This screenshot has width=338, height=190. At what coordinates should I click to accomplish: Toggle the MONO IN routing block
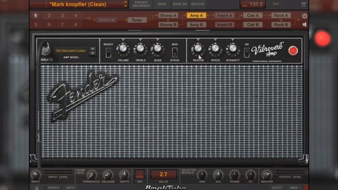pyautogui.click(x=107, y=20)
